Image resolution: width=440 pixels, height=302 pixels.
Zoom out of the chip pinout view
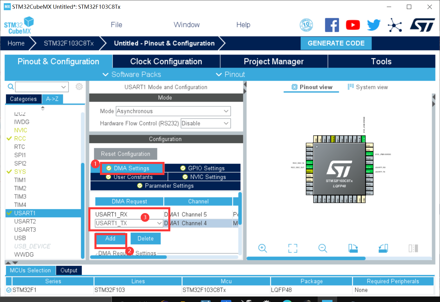tap(323, 248)
